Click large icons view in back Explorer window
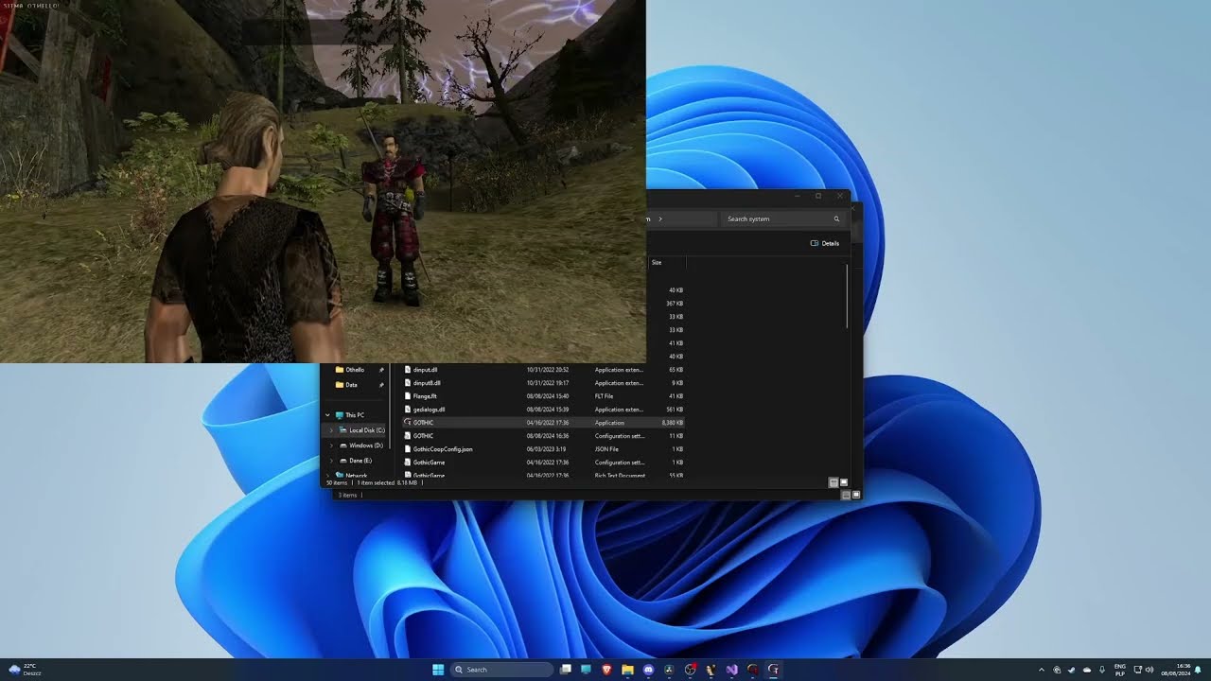Screen dimensions: 1211x681 click(x=856, y=495)
